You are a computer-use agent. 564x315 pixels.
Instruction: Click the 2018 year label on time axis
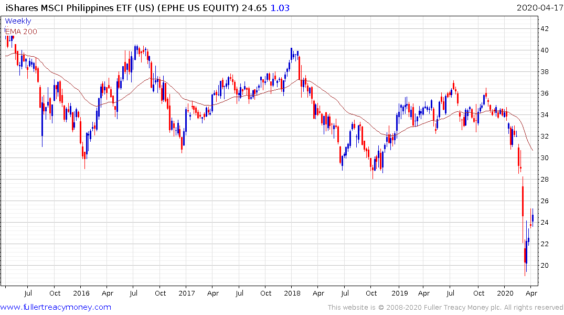pos(292,293)
